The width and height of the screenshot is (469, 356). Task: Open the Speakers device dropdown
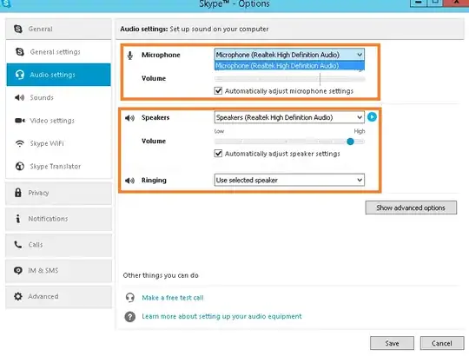coord(289,117)
